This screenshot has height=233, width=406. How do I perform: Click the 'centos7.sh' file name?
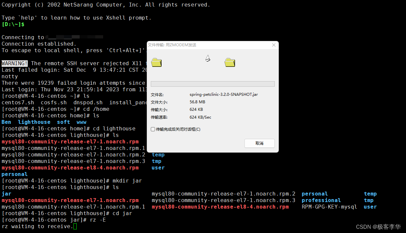click(x=18, y=102)
